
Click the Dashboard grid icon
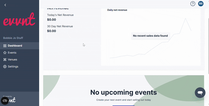[5, 46]
